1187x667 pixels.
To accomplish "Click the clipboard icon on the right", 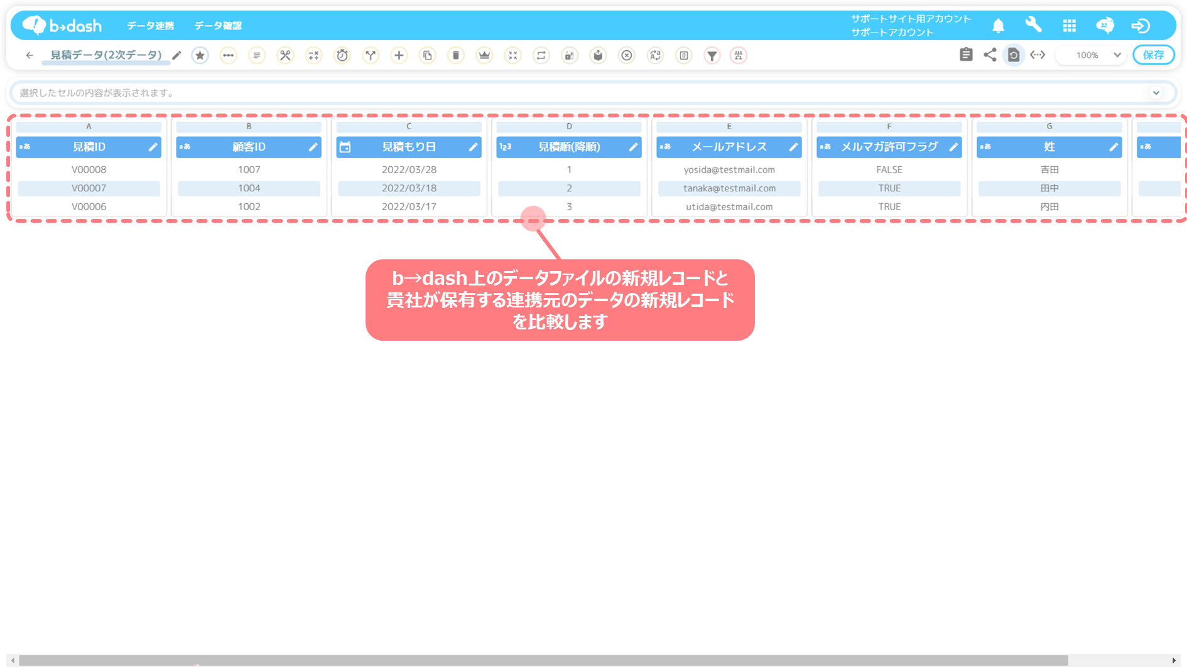I will click(966, 55).
